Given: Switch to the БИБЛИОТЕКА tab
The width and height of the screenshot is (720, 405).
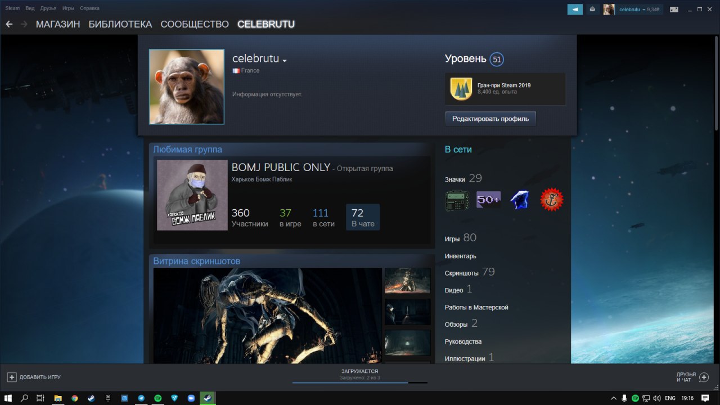Looking at the screenshot, I should 120,24.
